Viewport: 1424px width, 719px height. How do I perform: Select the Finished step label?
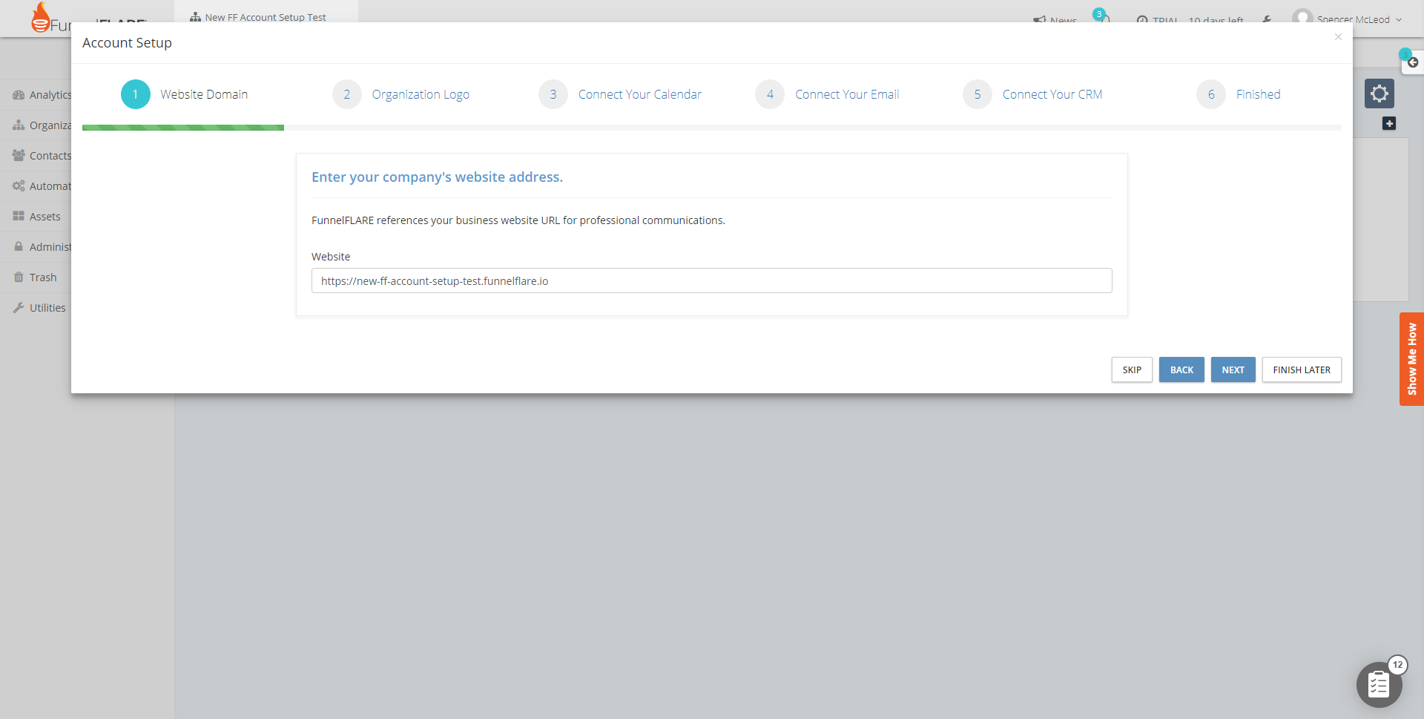(1258, 94)
